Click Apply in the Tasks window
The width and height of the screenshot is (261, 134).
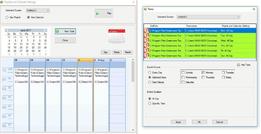point(178,122)
